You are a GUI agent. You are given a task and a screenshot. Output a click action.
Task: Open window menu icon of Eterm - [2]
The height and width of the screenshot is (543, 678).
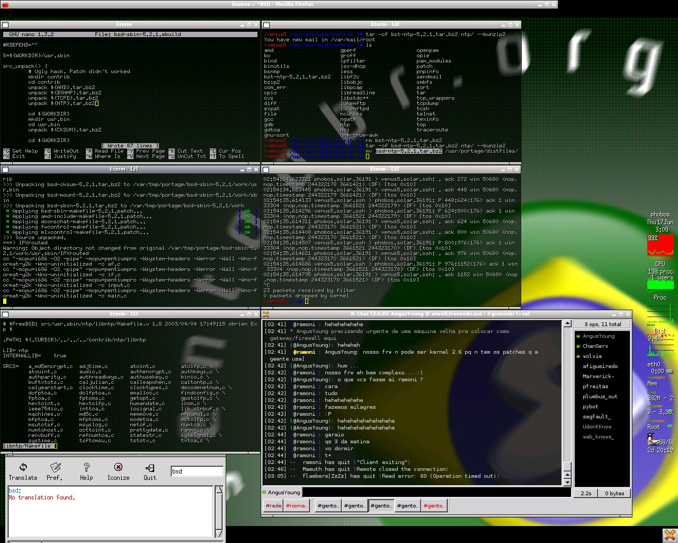(x=5, y=170)
